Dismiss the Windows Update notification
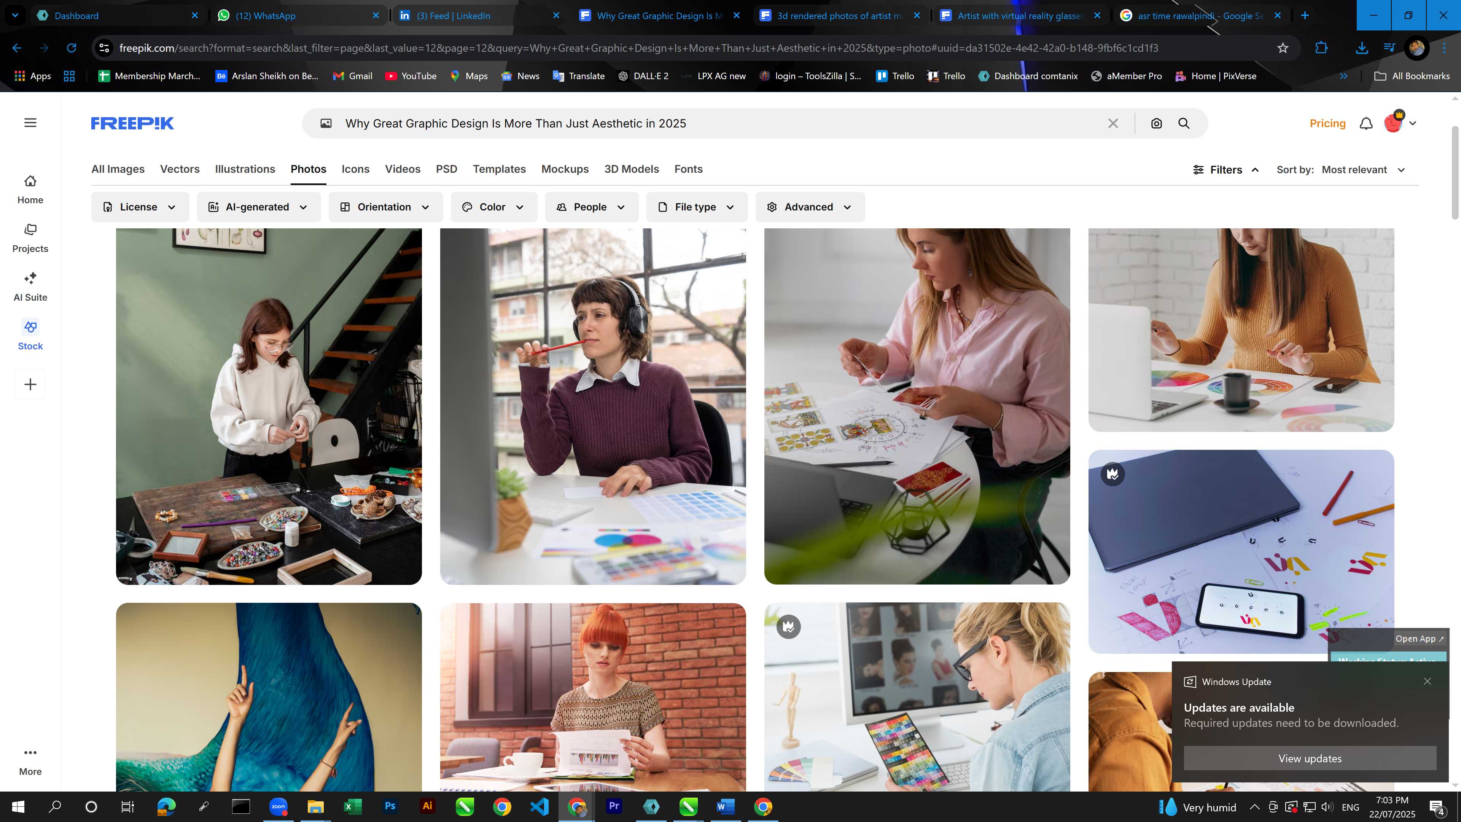 click(x=1427, y=681)
